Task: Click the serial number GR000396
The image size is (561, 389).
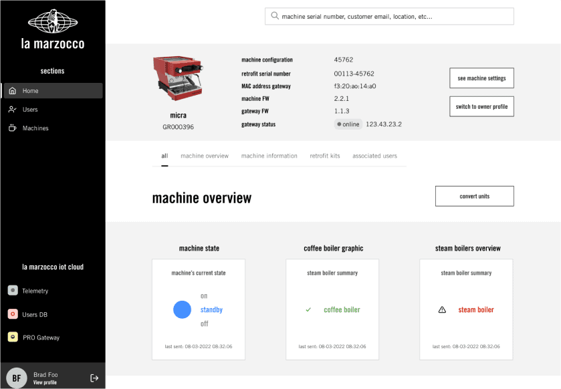Action: pos(178,127)
